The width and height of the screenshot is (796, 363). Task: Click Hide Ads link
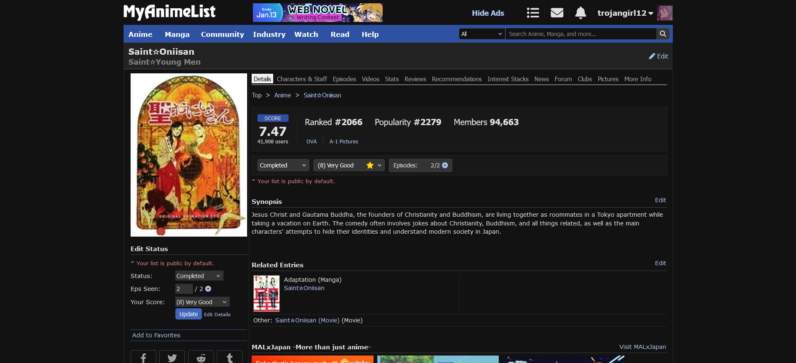488,13
